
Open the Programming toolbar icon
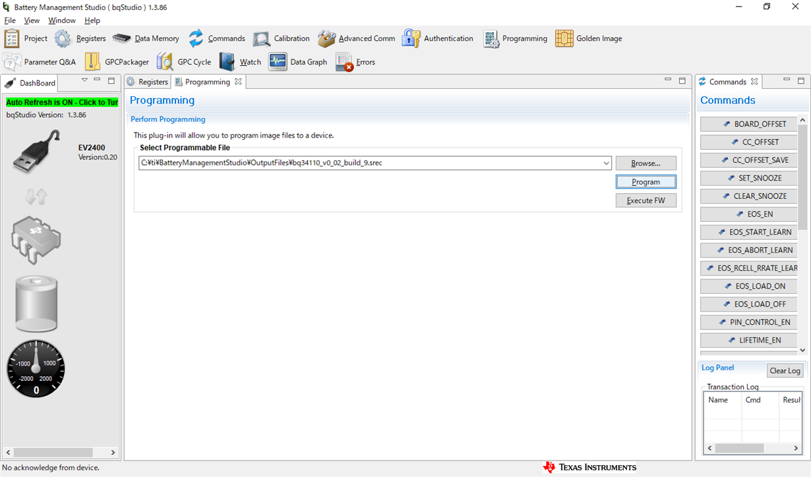[491, 38]
